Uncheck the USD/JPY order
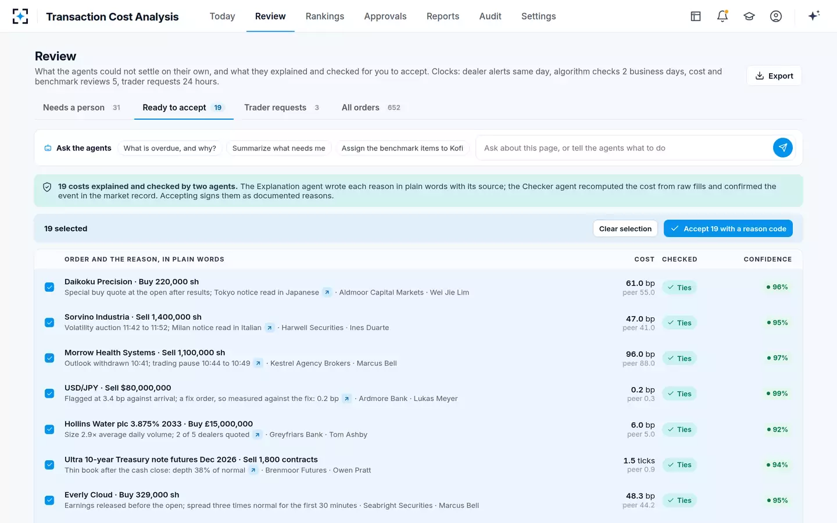The image size is (837, 523). click(x=49, y=393)
